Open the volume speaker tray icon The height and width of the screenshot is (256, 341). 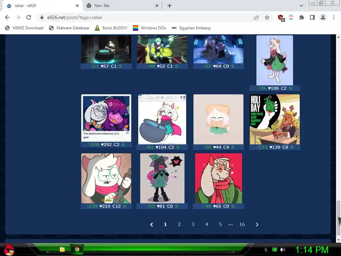click(x=283, y=250)
